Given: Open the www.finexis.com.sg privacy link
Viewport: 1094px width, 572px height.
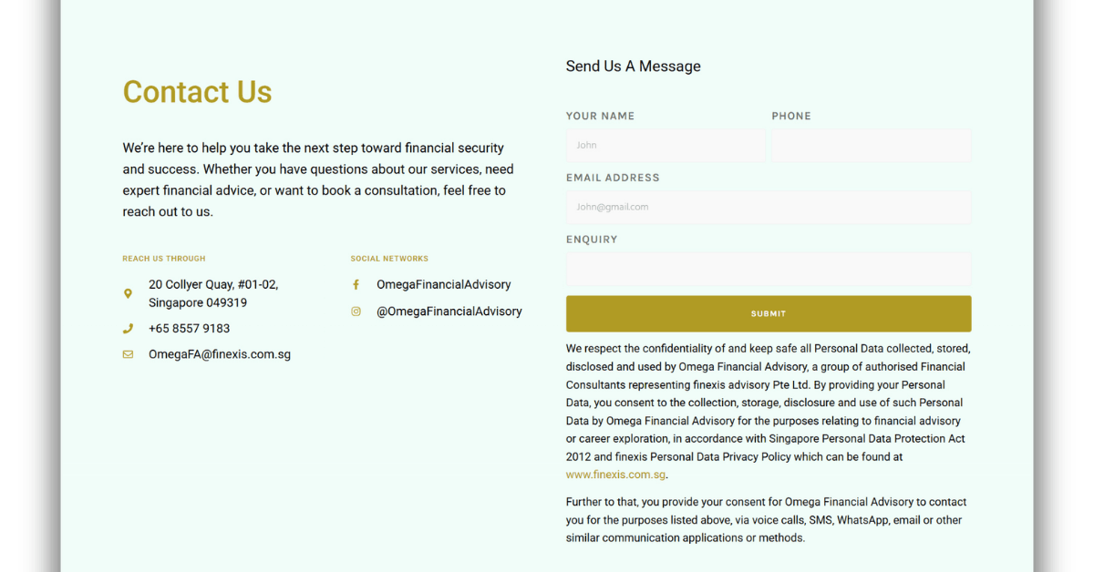Looking at the screenshot, I should [615, 475].
